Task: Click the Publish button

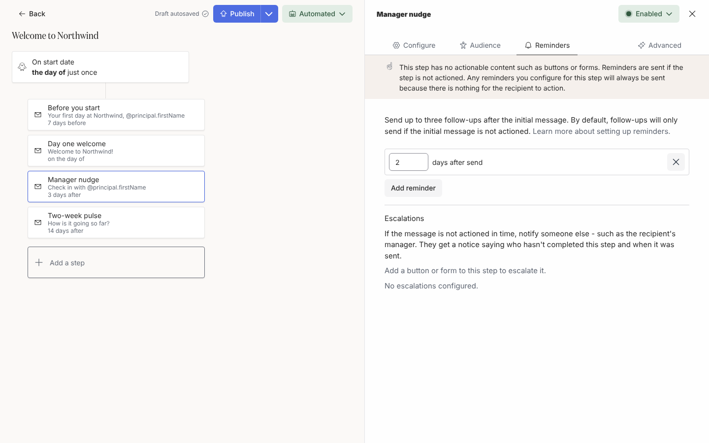Action: pos(237,14)
